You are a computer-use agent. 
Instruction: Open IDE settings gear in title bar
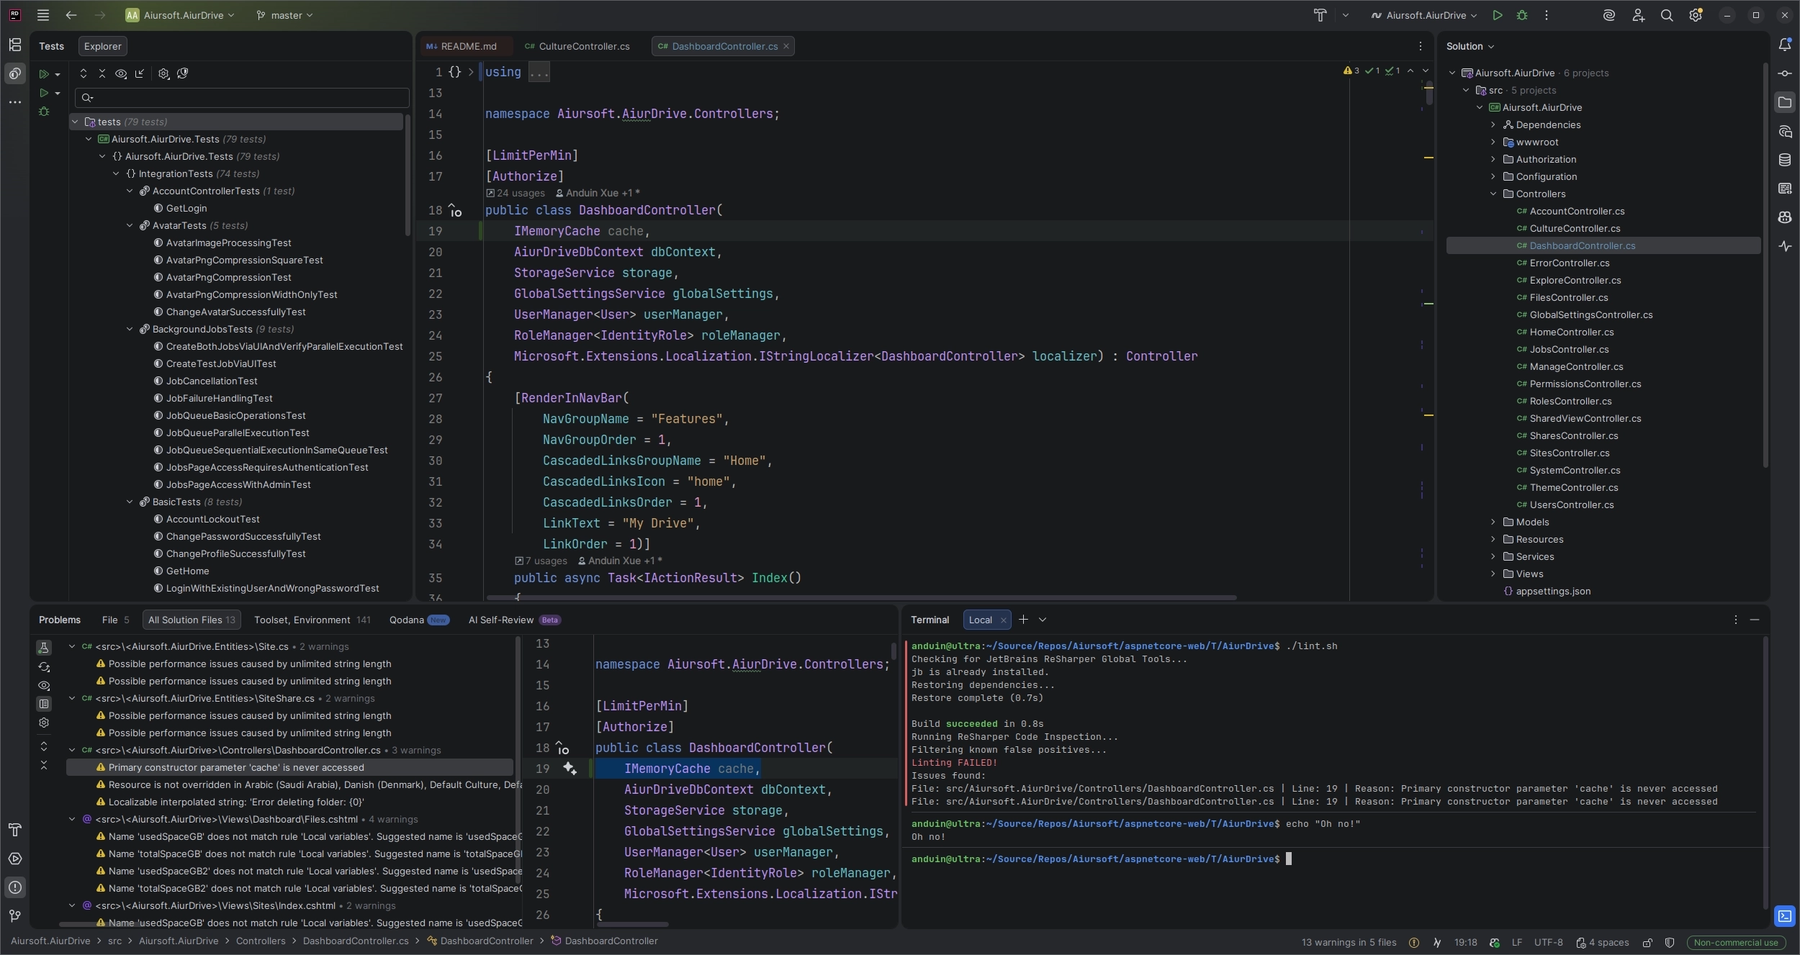click(x=1696, y=15)
